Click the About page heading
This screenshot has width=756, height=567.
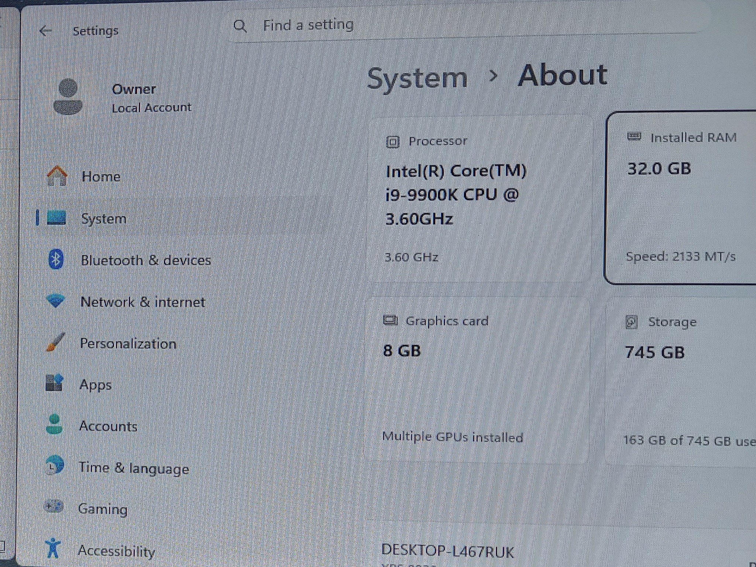(x=563, y=76)
